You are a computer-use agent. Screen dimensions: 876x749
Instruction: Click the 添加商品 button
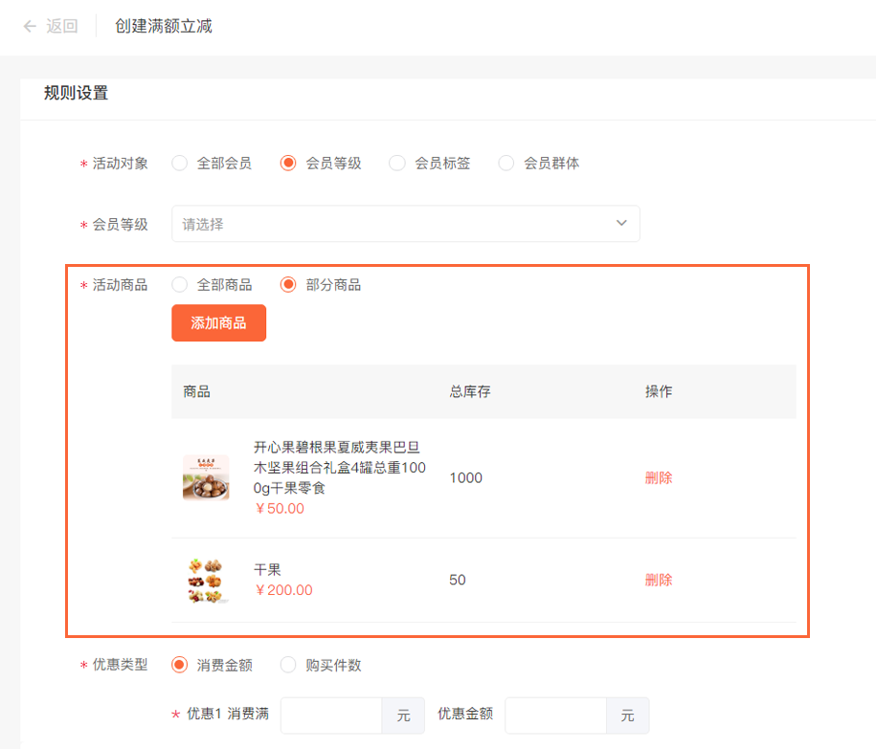click(218, 323)
